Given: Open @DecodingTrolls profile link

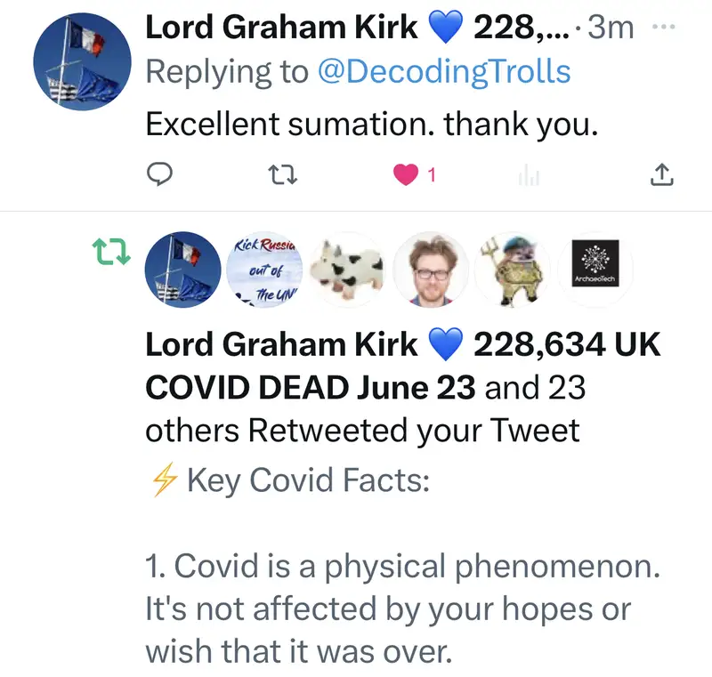Looking at the screenshot, I should [x=444, y=72].
